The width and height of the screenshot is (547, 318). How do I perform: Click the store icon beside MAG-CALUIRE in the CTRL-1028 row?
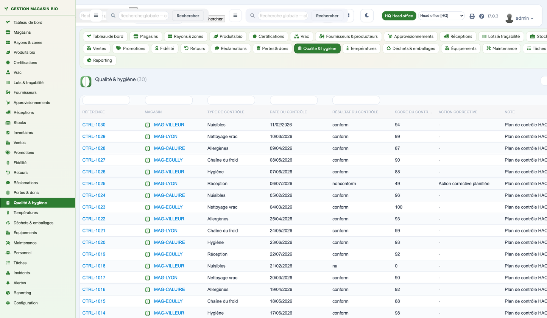pyautogui.click(x=148, y=148)
